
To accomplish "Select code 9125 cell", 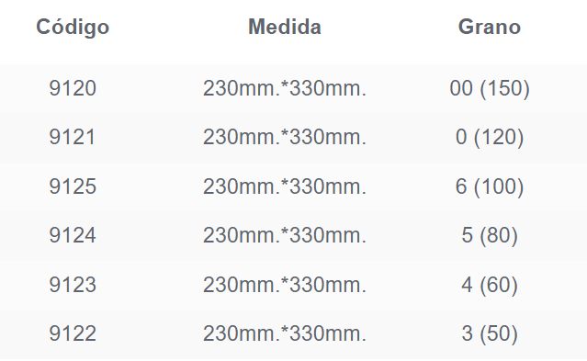I will click(73, 186).
